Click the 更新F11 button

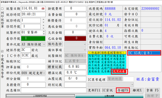click(94, 90)
